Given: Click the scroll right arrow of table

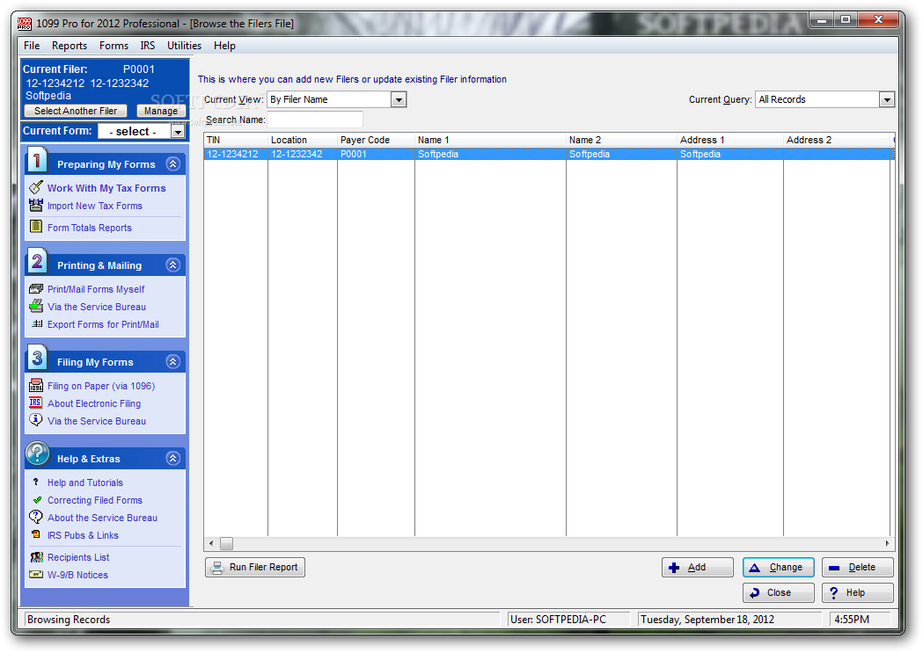Looking at the screenshot, I should (x=887, y=544).
